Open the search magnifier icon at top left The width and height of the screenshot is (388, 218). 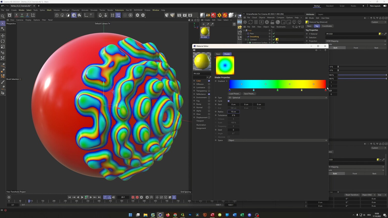[x=3, y=16]
